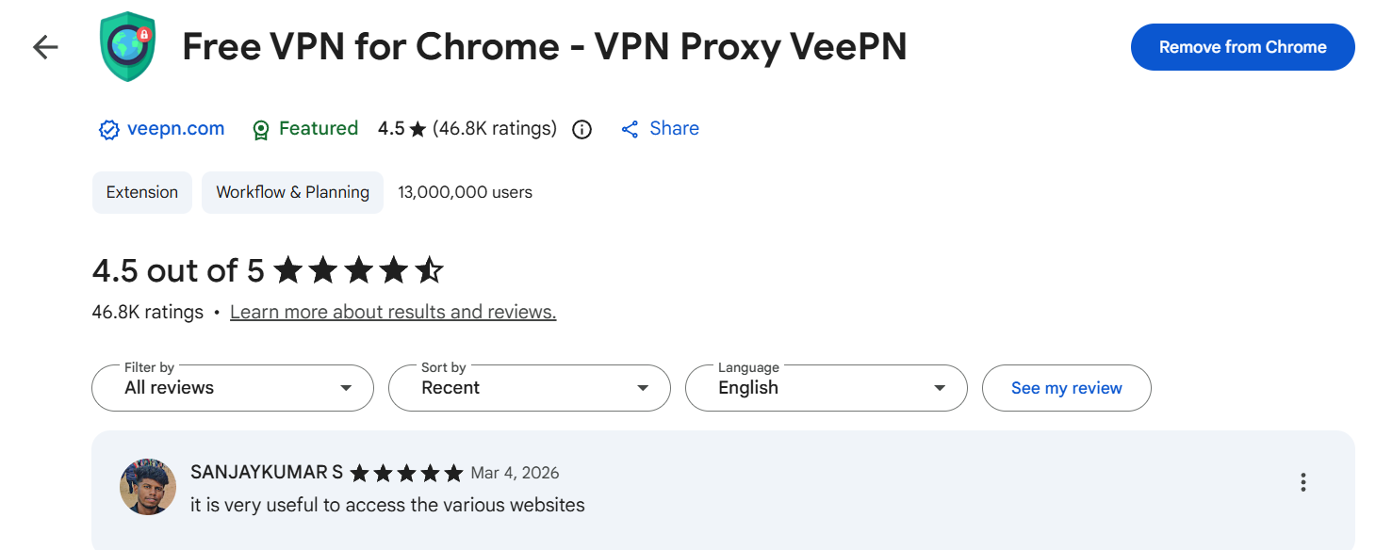Open the ratings info circle icon

pos(582,130)
